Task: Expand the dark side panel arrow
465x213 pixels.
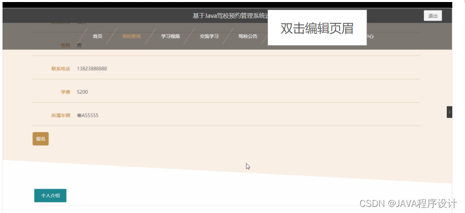Action: click(449, 112)
